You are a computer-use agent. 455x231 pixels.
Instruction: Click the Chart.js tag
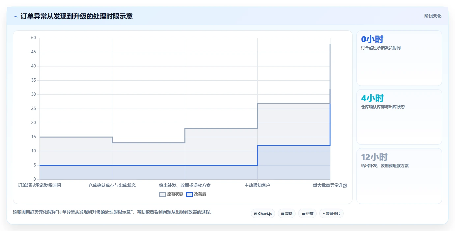[263, 214]
